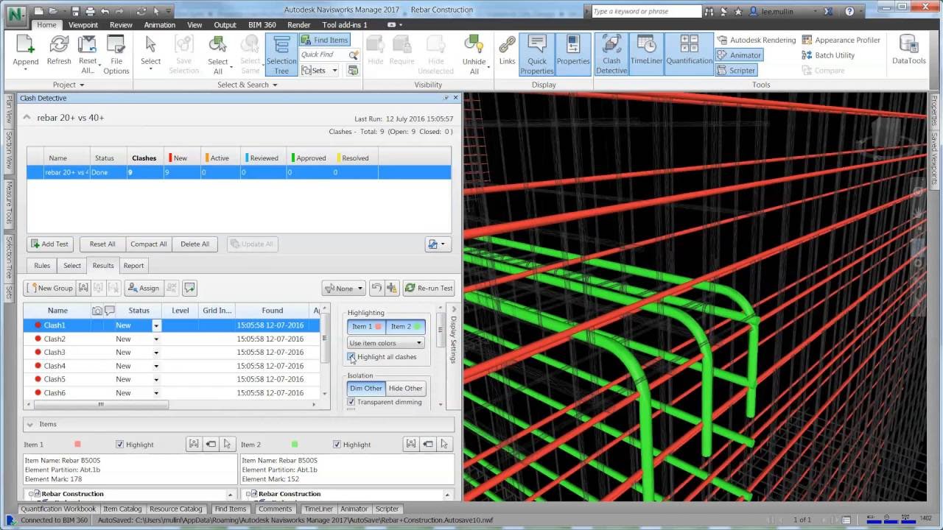The image size is (943, 530).
Task: Open the Find Items tool in ribbon
Action: pyautogui.click(x=324, y=40)
